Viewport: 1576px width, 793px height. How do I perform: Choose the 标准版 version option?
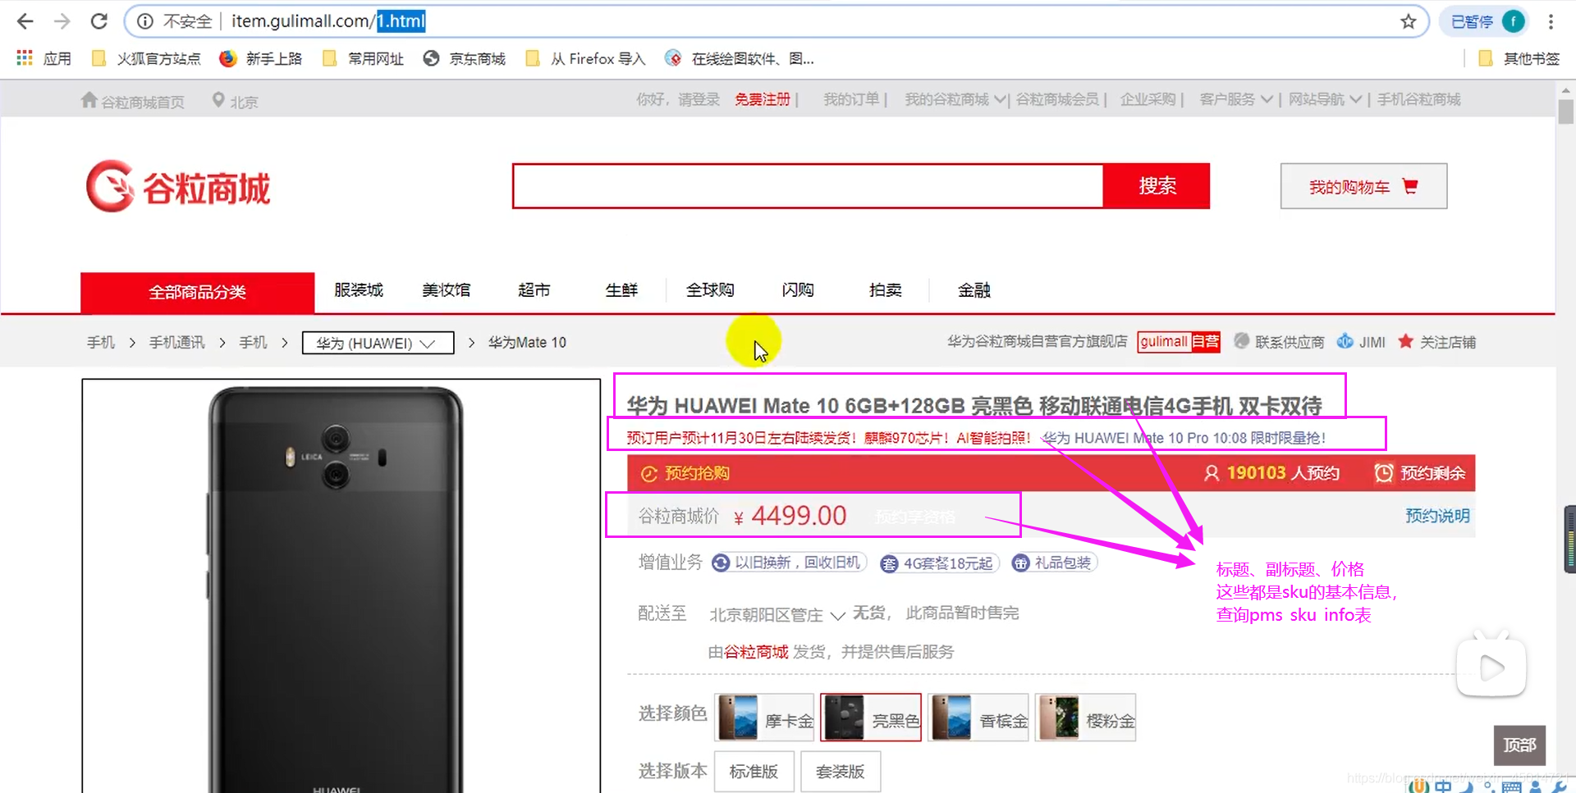[754, 772]
